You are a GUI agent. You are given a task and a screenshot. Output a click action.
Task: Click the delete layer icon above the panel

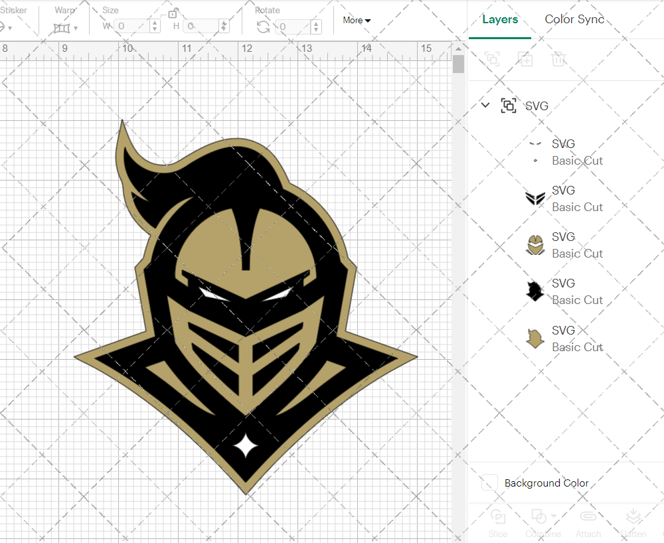(558, 59)
